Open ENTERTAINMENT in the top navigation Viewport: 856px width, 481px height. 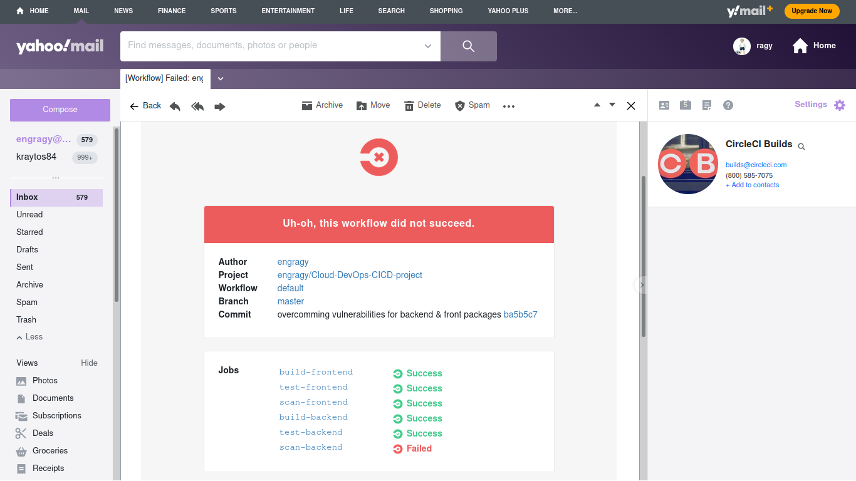(x=288, y=11)
